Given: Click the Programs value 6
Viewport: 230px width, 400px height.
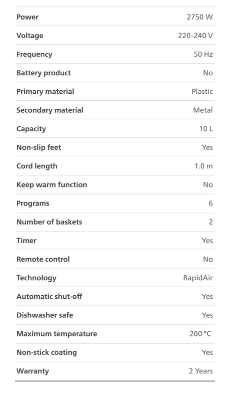Looking at the screenshot, I should coord(210,204).
